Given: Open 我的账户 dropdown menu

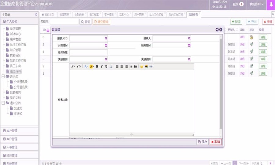Looking at the screenshot, I should click(x=257, y=4).
